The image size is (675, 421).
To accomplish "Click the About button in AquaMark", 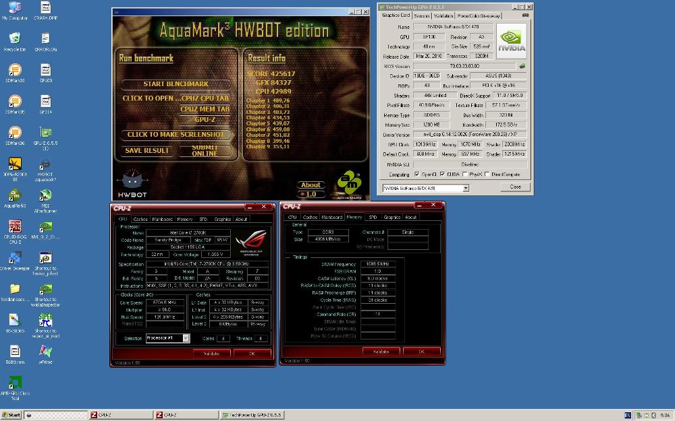I will (310, 185).
